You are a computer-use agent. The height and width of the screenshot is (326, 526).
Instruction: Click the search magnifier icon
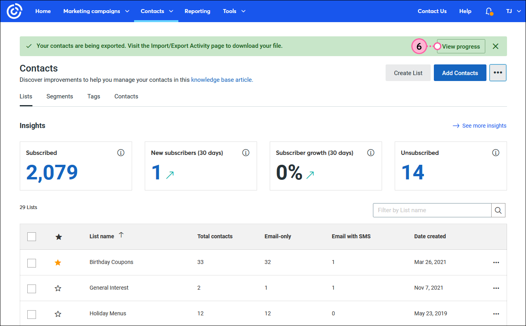coord(498,210)
